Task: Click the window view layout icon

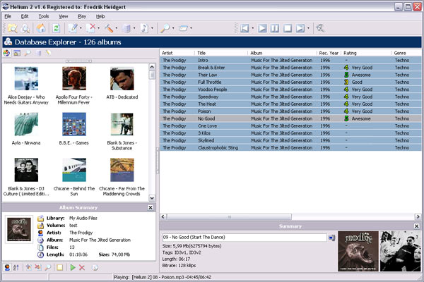Action: (x=184, y=28)
